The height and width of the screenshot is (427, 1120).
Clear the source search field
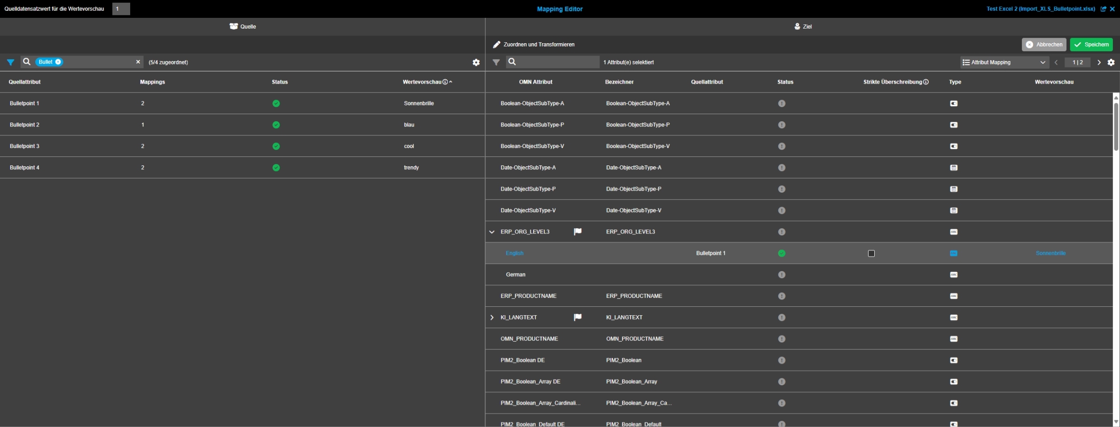point(138,62)
